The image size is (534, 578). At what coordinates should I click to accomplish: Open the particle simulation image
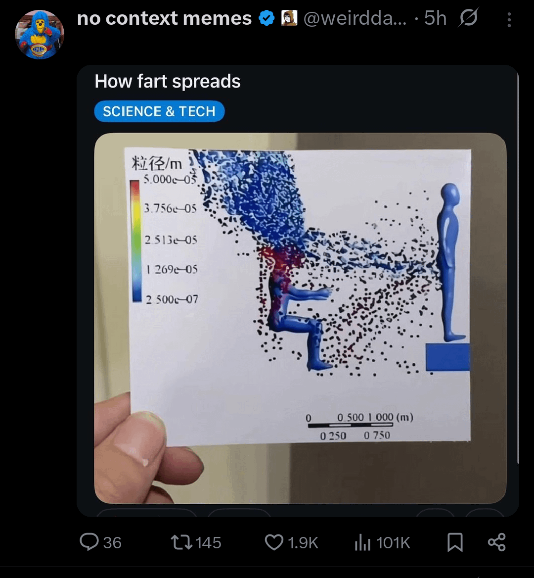tap(300, 318)
